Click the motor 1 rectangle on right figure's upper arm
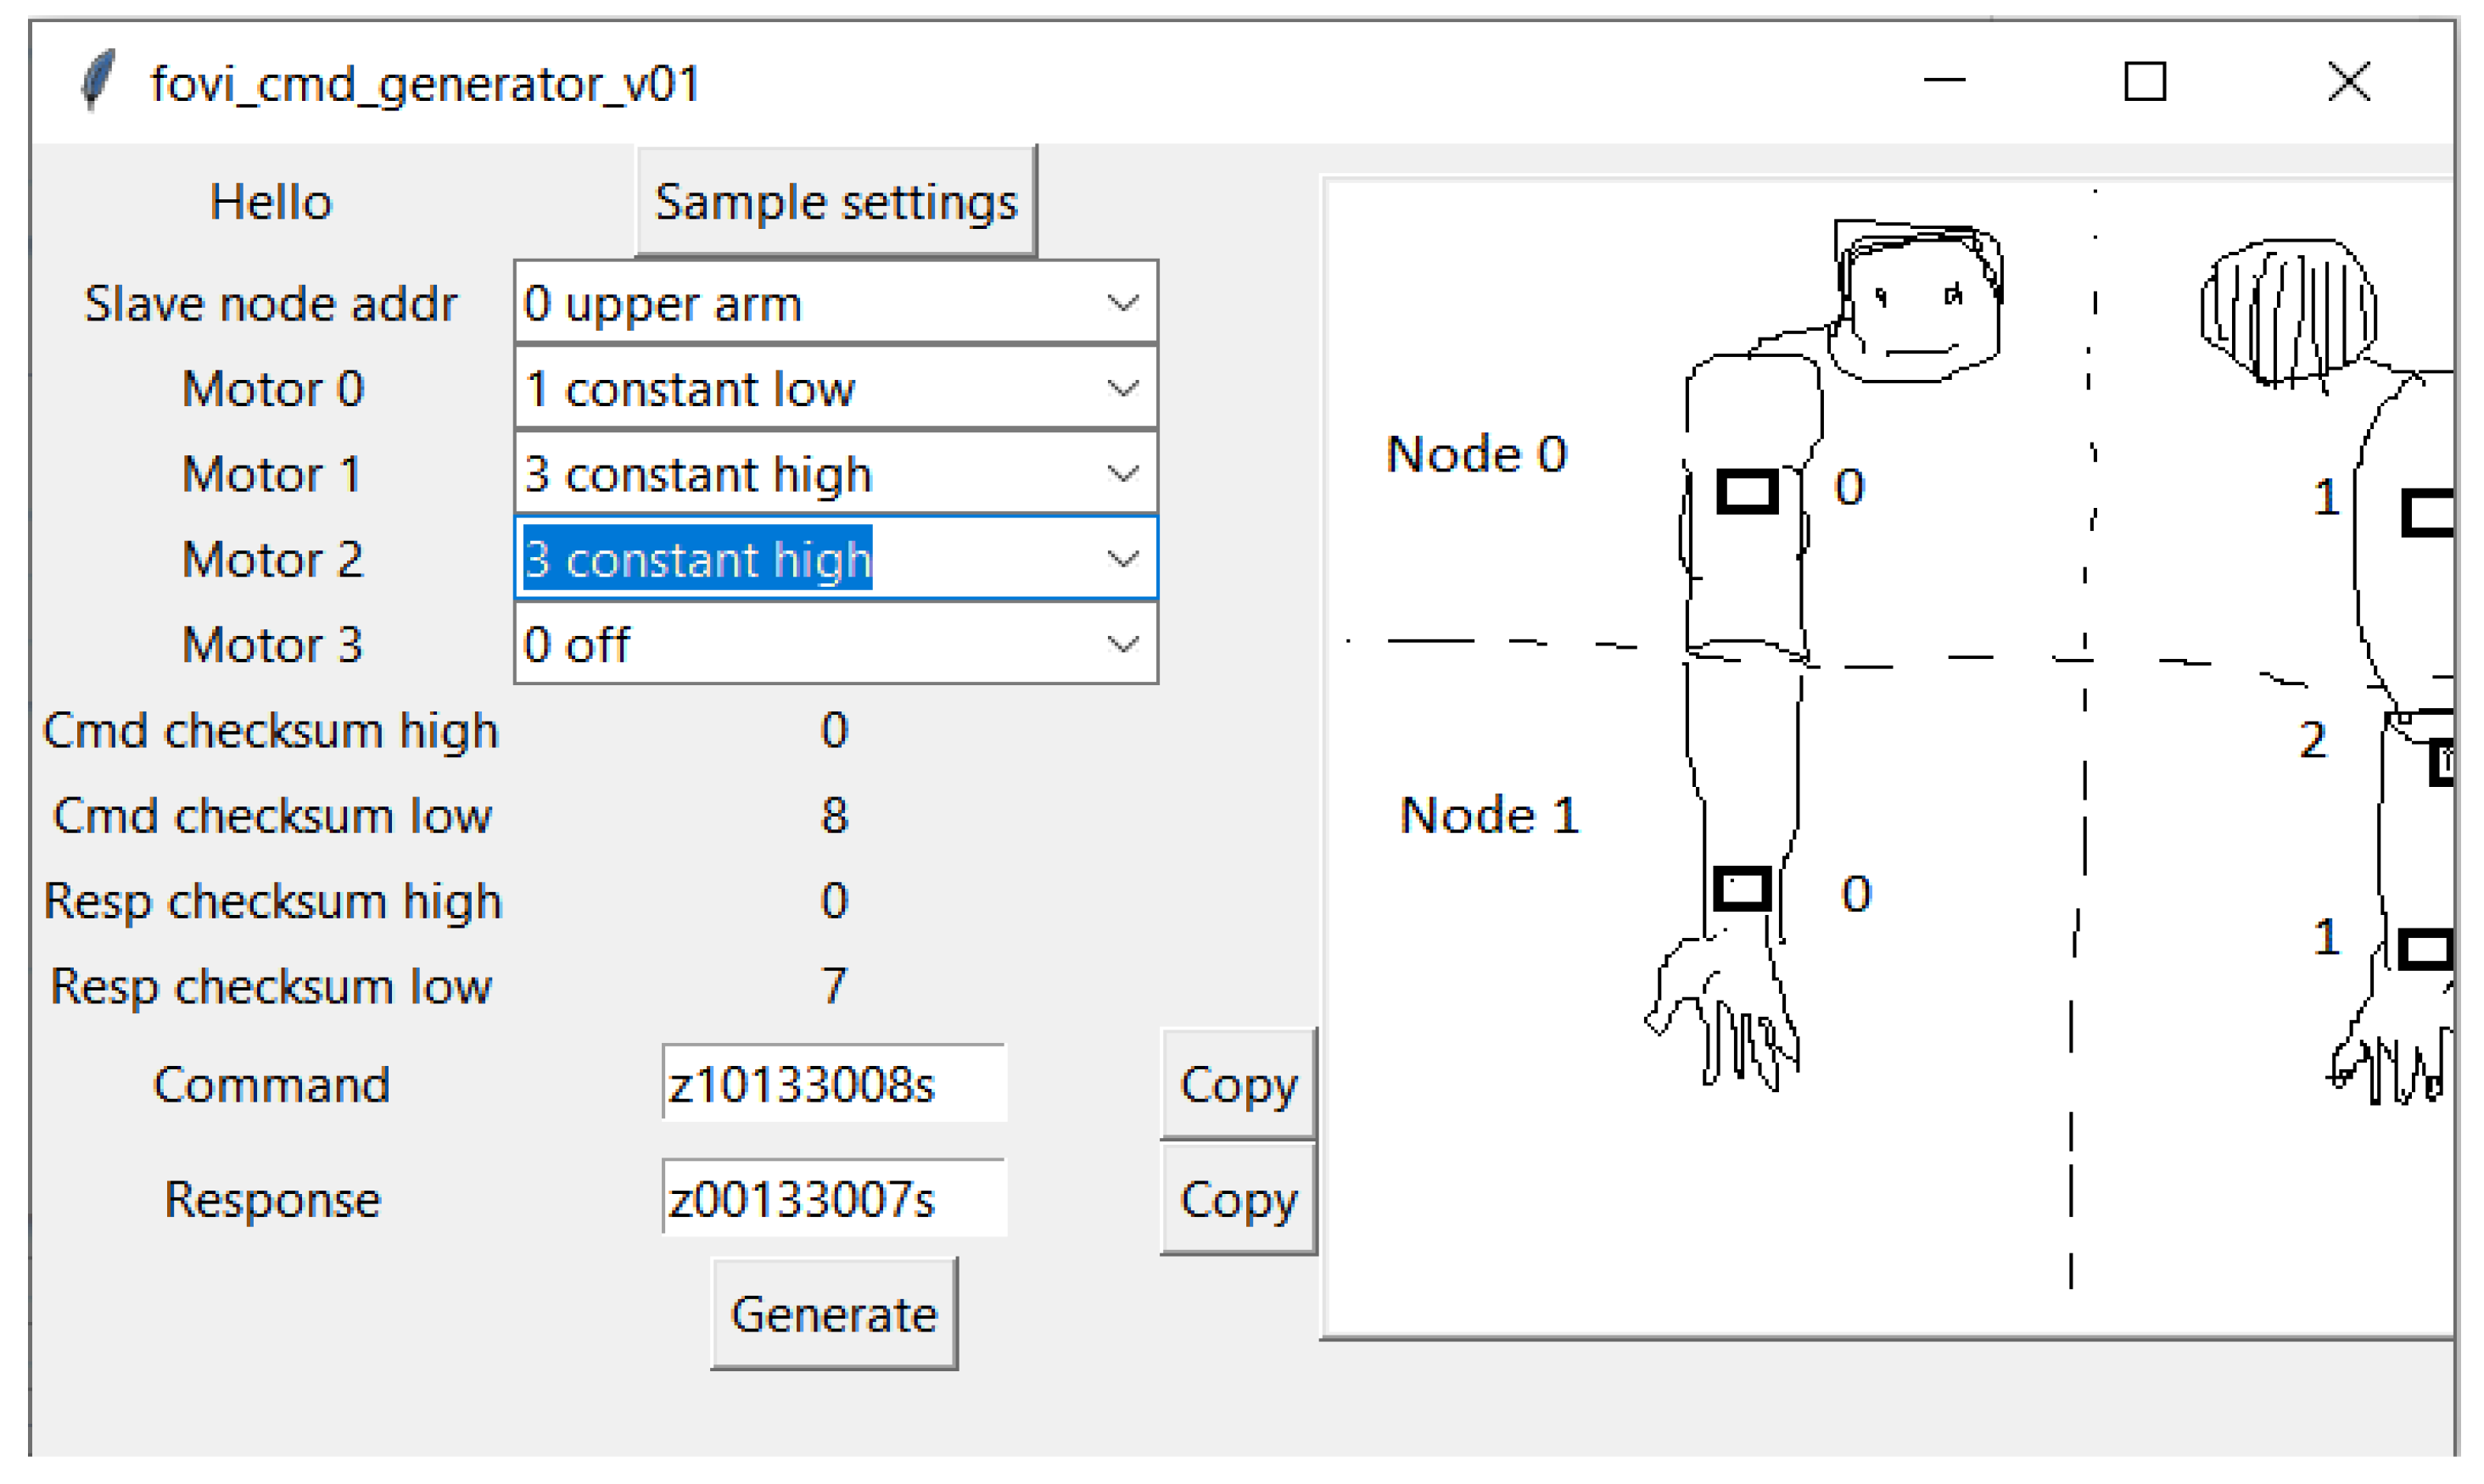The height and width of the screenshot is (1484, 2484). click(x=2428, y=513)
